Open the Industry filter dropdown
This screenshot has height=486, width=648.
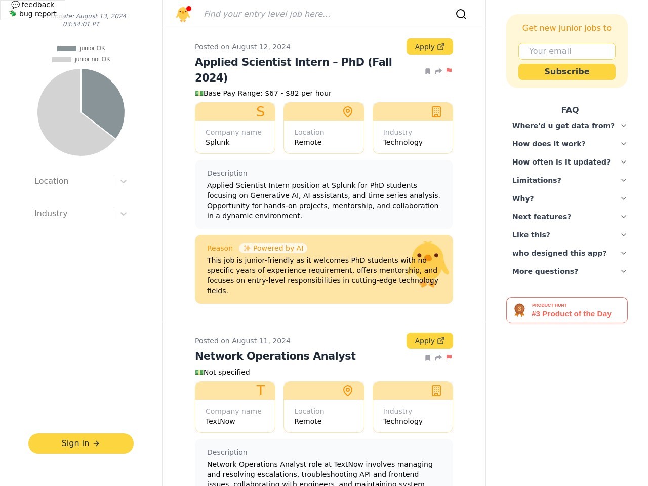[81, 214]
